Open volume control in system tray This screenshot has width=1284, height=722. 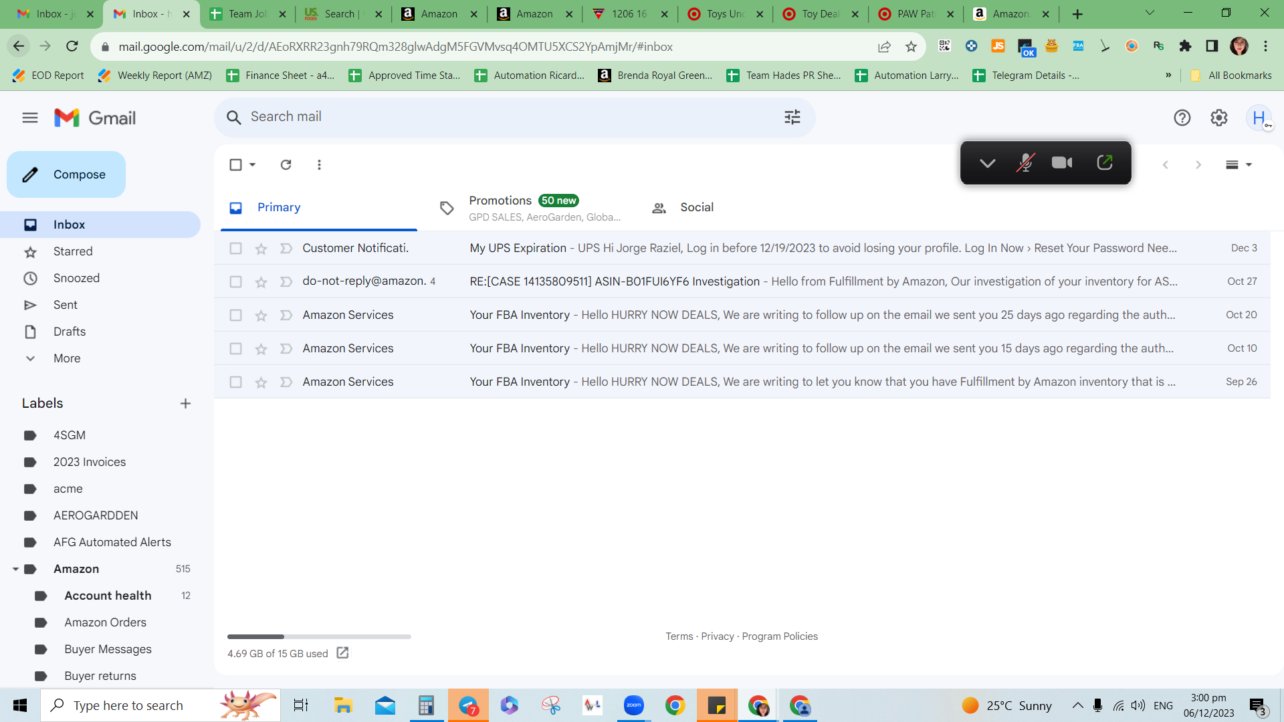1138,705
